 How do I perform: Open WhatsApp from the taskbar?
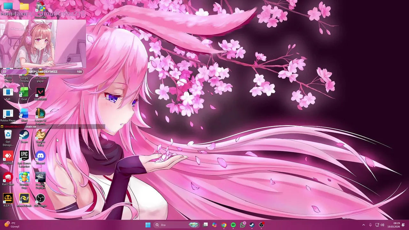(243, 225)
